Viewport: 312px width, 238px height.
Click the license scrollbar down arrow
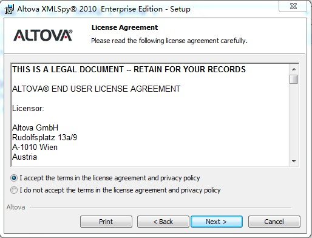[294, 161]
